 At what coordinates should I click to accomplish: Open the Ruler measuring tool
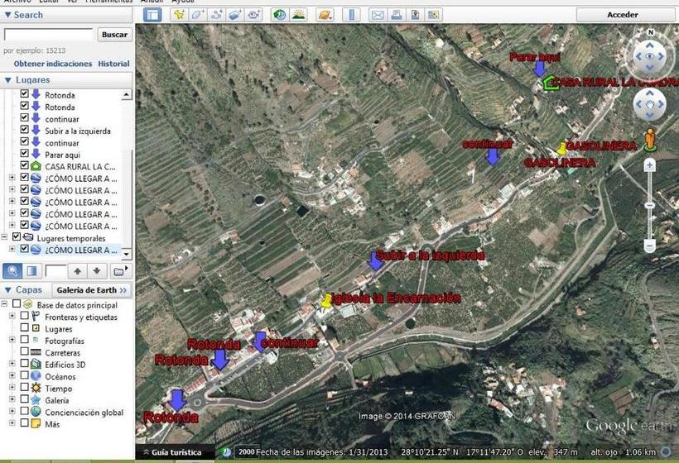351,15
